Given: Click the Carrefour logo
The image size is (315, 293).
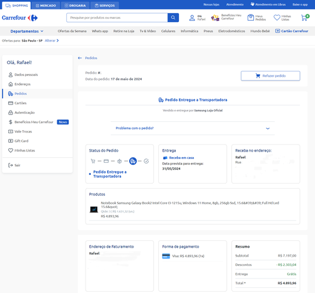Looking at the screenshot, I should (x=20, y=18).
